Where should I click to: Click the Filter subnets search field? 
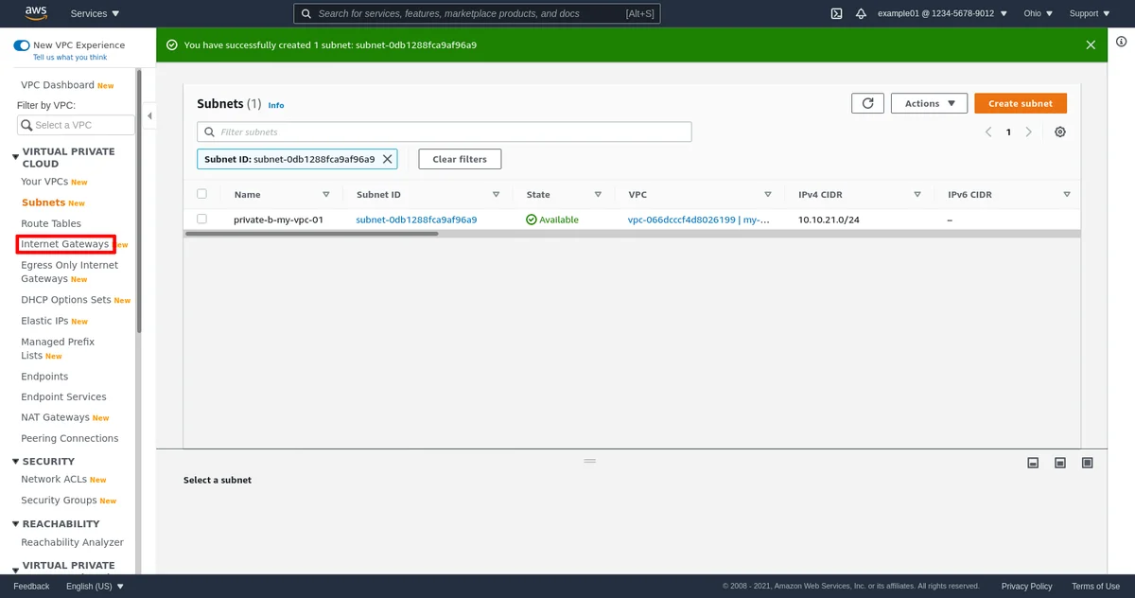(445, 132)
